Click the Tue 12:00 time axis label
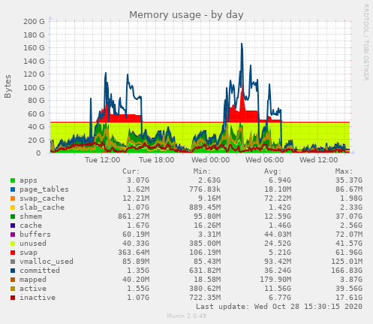Image resolution: width=373 pixels, height=324 pixels. tap(103, 160)
